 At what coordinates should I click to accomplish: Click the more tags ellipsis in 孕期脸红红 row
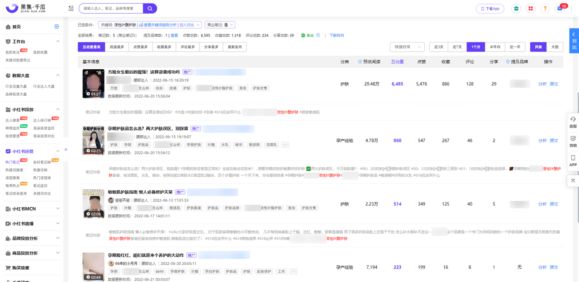[x=294, y=272]
